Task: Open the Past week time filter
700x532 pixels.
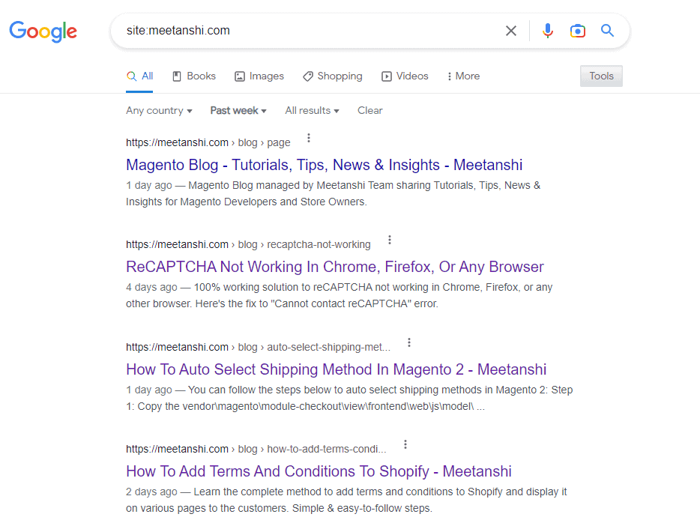Action: (x=238, y=111)
